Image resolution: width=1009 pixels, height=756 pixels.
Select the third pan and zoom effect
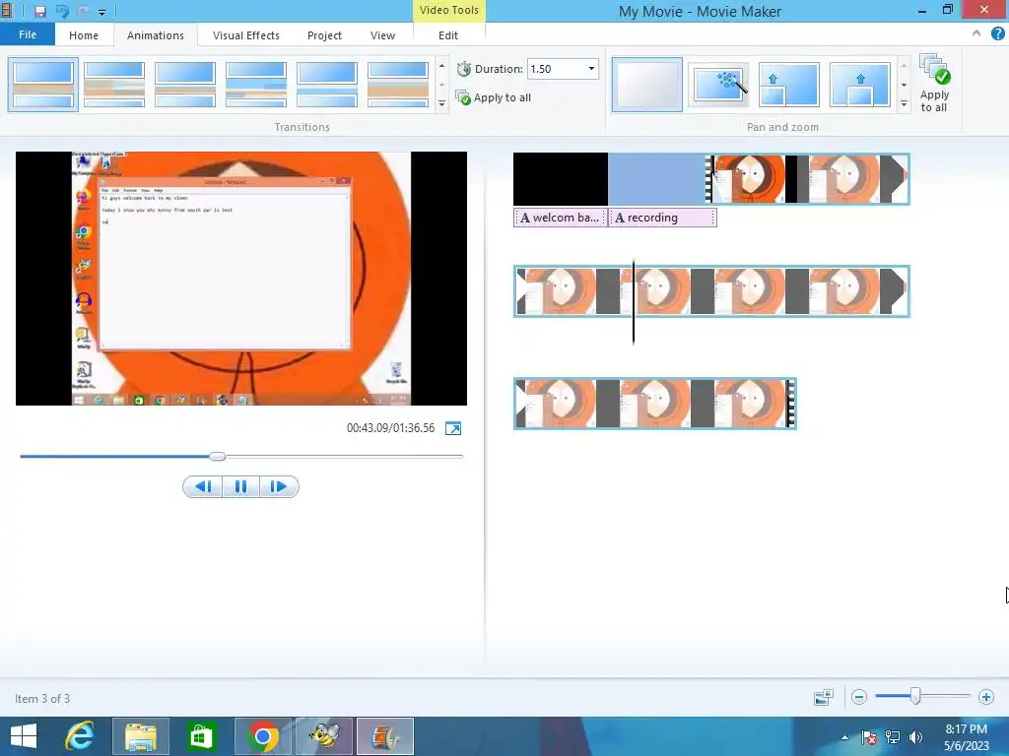click(x=789, y=85)
